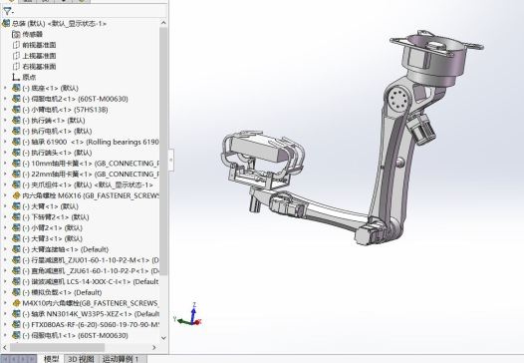Select the 上视基准面 plane icon
The width and height of the screenshot is (524, 363).
point(16,56)
